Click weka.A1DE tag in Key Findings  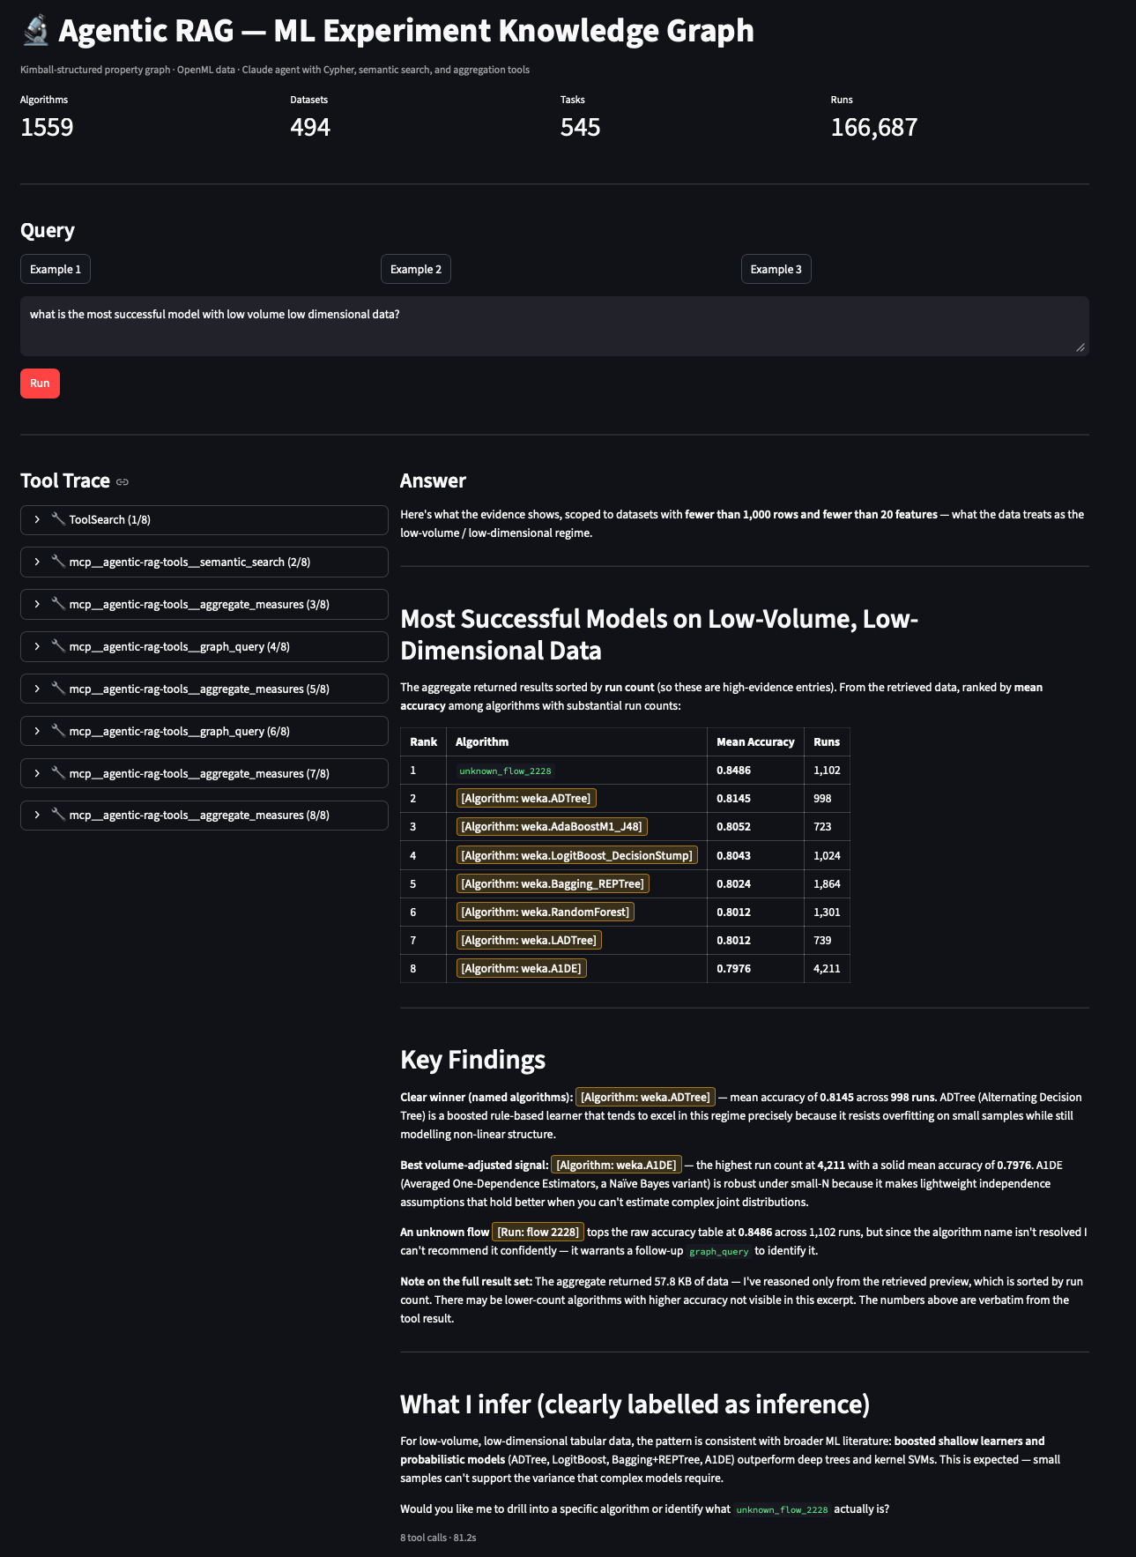click(616, 1165)
